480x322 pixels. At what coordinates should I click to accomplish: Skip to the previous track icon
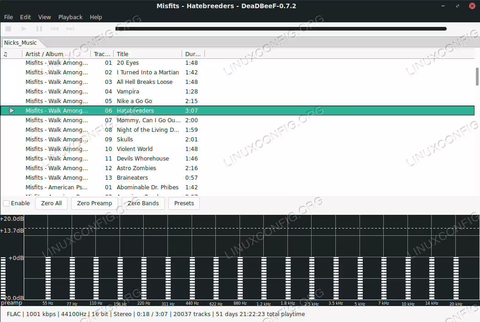[x=55, y=29]
